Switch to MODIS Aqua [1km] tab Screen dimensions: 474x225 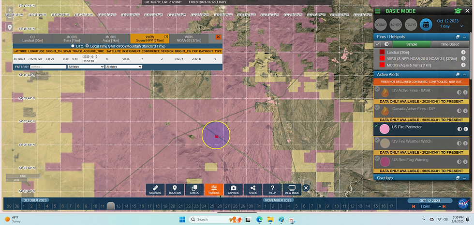click(111, 38)
